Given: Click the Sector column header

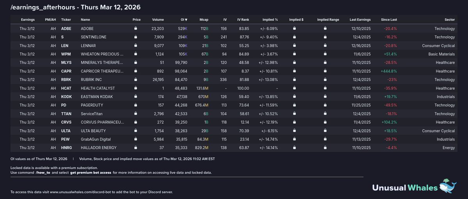Looking at the screenshot, I should coord(450,20).
